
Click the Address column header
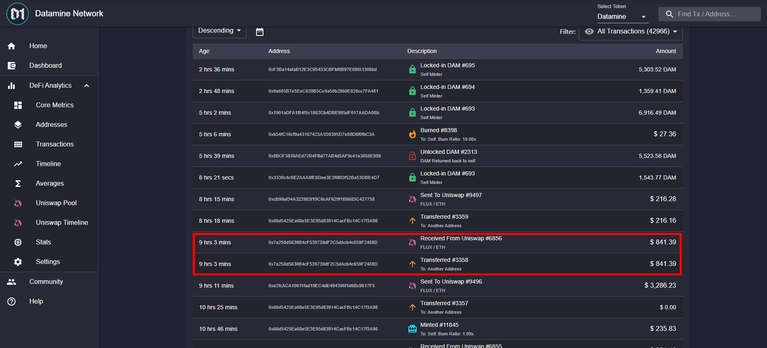click(x=279, y=51)
